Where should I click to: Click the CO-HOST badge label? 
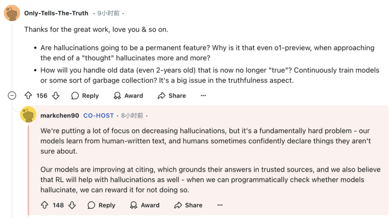point(98,116)
